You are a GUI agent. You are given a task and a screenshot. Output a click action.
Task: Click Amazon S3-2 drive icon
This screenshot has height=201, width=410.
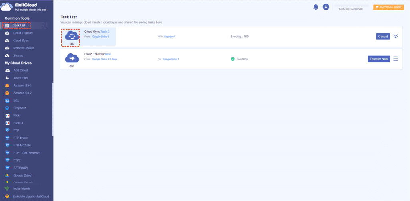coord(7,93)
